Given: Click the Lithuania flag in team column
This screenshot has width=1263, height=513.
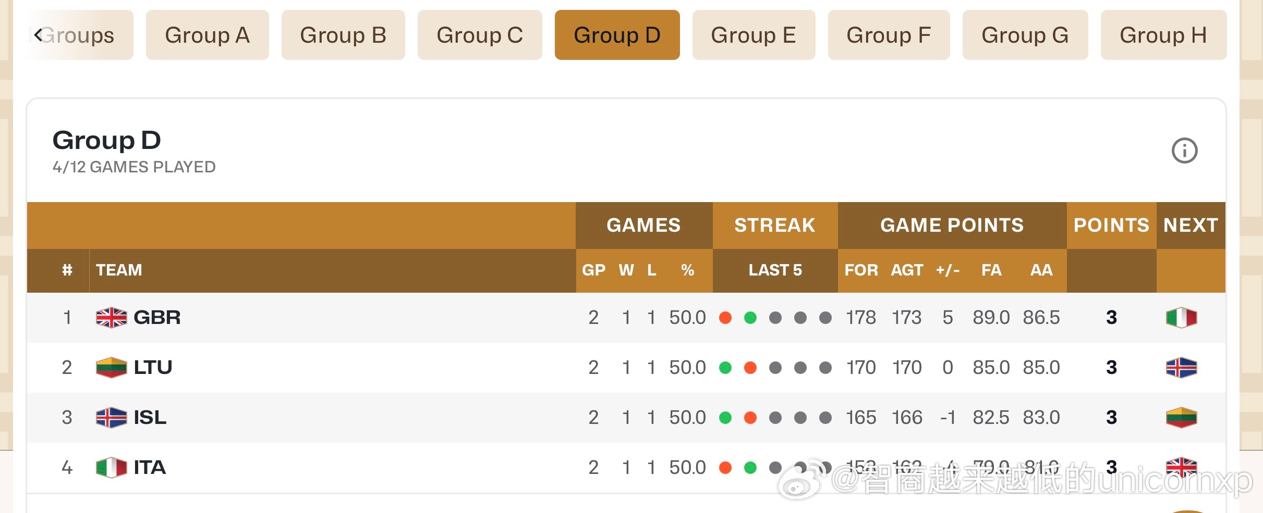Looking at the screenshot, I should coord(111,368).
